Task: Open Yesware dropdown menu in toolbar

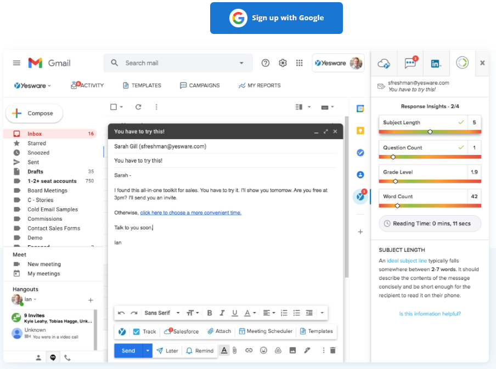Action: click(32, 85)
